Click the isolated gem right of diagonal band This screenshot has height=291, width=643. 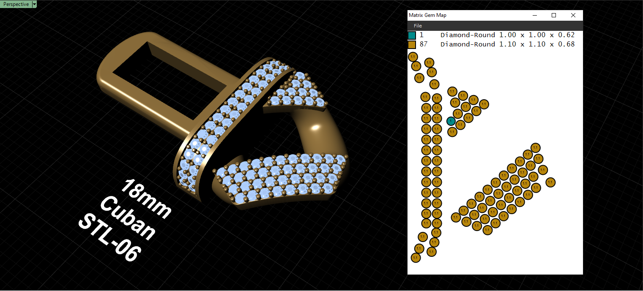(x=550, y=182)
